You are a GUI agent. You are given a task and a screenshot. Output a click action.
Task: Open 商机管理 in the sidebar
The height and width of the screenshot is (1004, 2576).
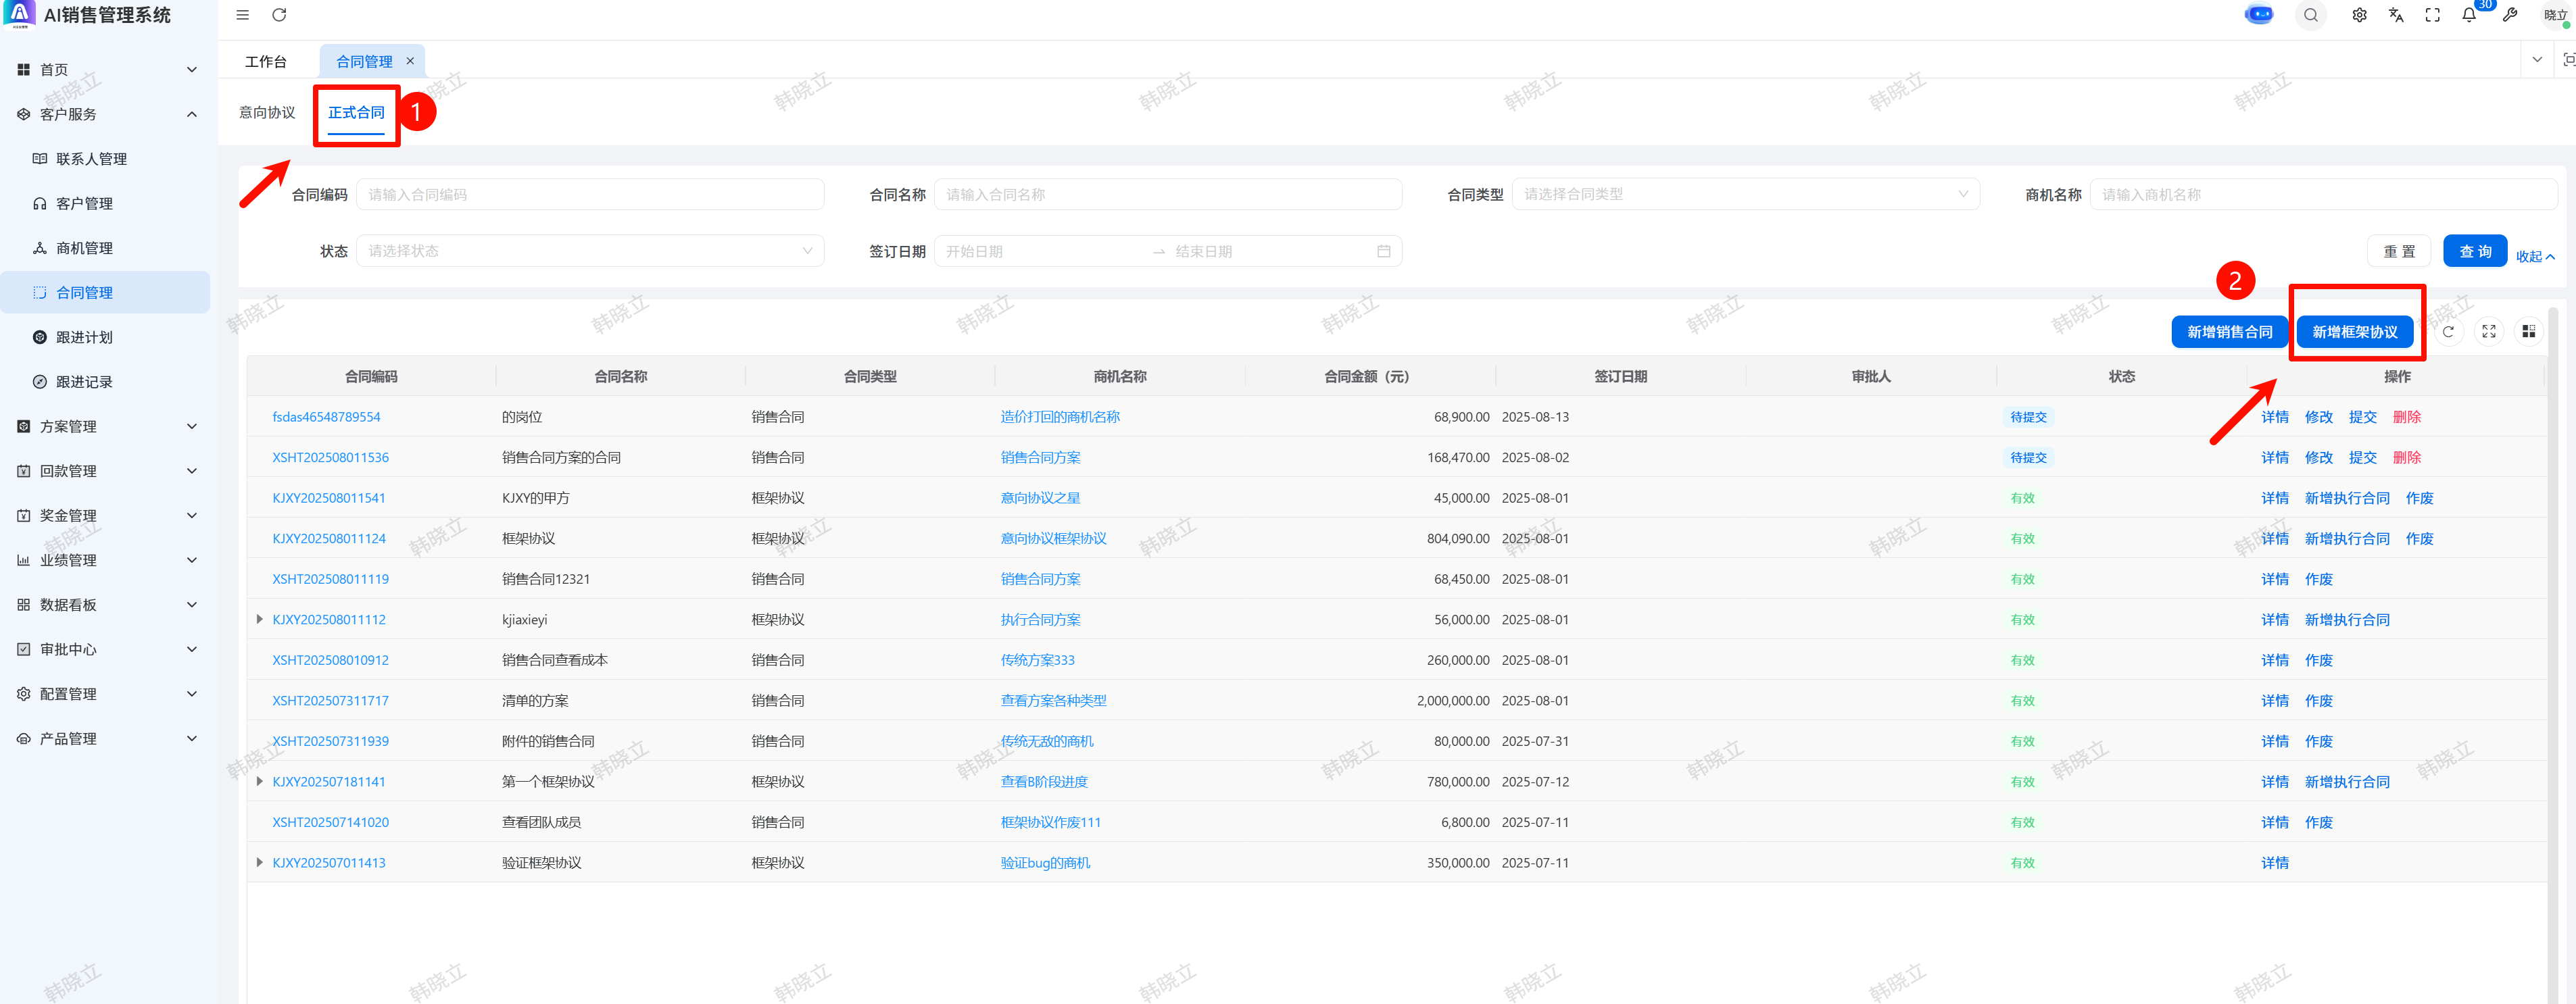(84, 248)
